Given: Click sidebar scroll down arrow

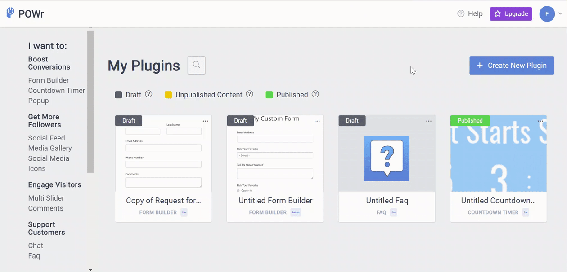Looking at the screenshot, I should click(x=90, y=270).
